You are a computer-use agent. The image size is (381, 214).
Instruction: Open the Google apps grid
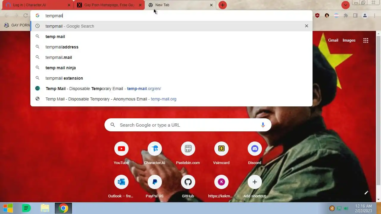click(x=366, y=40)
